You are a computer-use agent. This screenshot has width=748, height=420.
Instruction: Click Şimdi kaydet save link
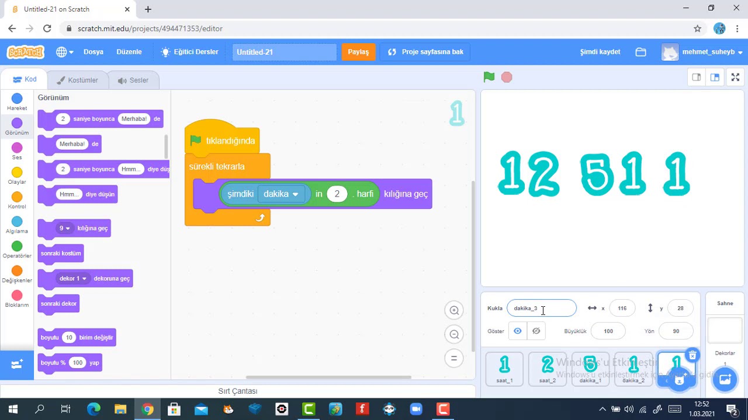[x=600, y=52]
